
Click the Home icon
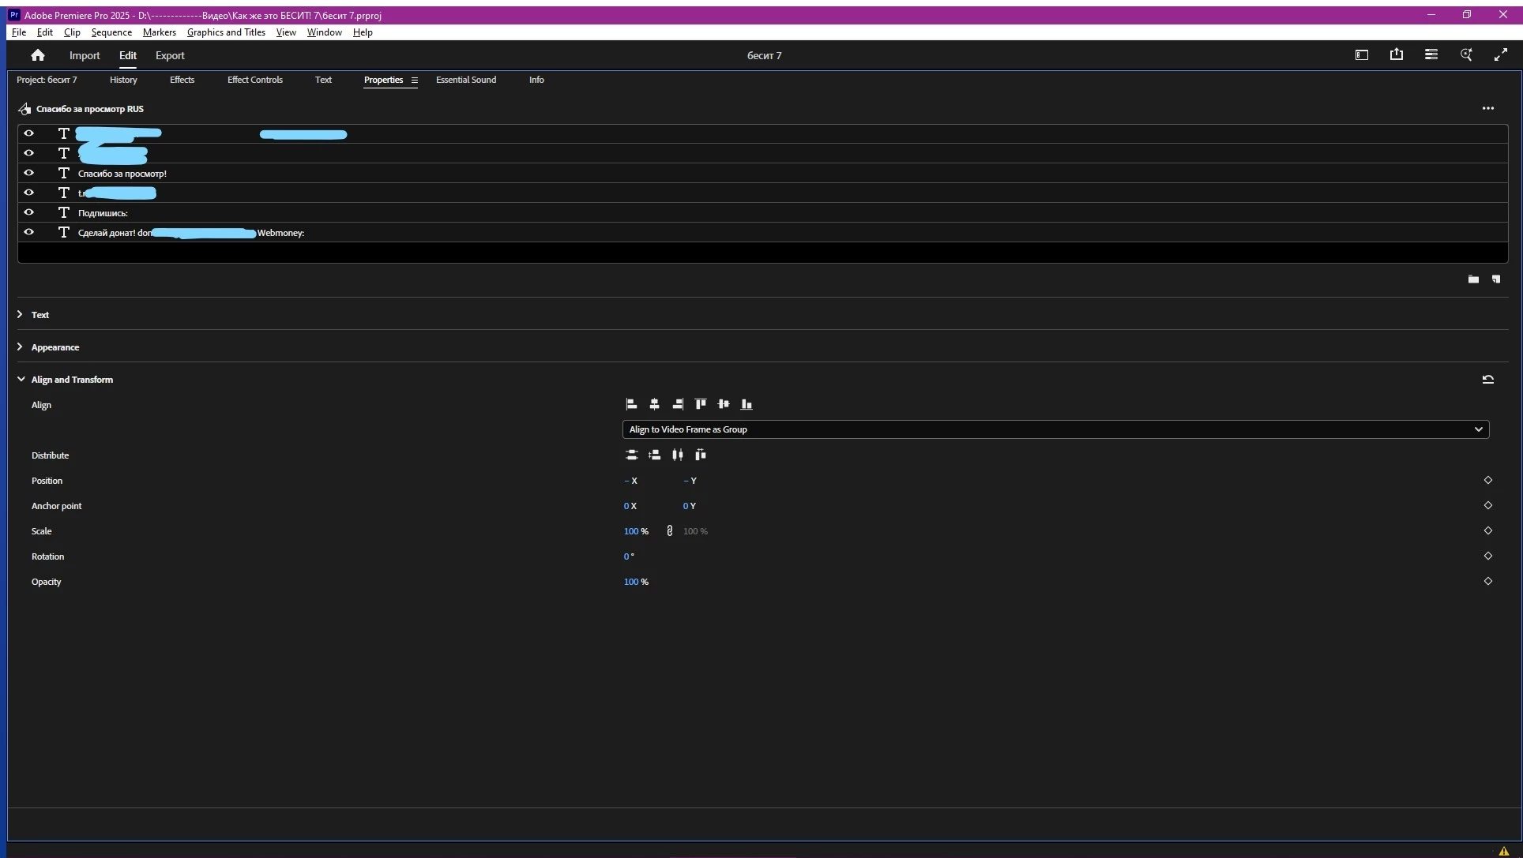(x=37, y=55)
